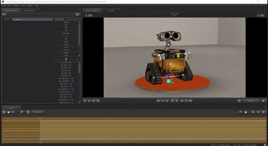The image size is (268, 146).
Task: Switch to the Animation Set Editor tab
Action: [11, 10]
